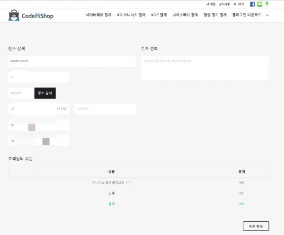Click the green 총계 total label
Viewport: 284px width, 235px height.
point(111,204)
